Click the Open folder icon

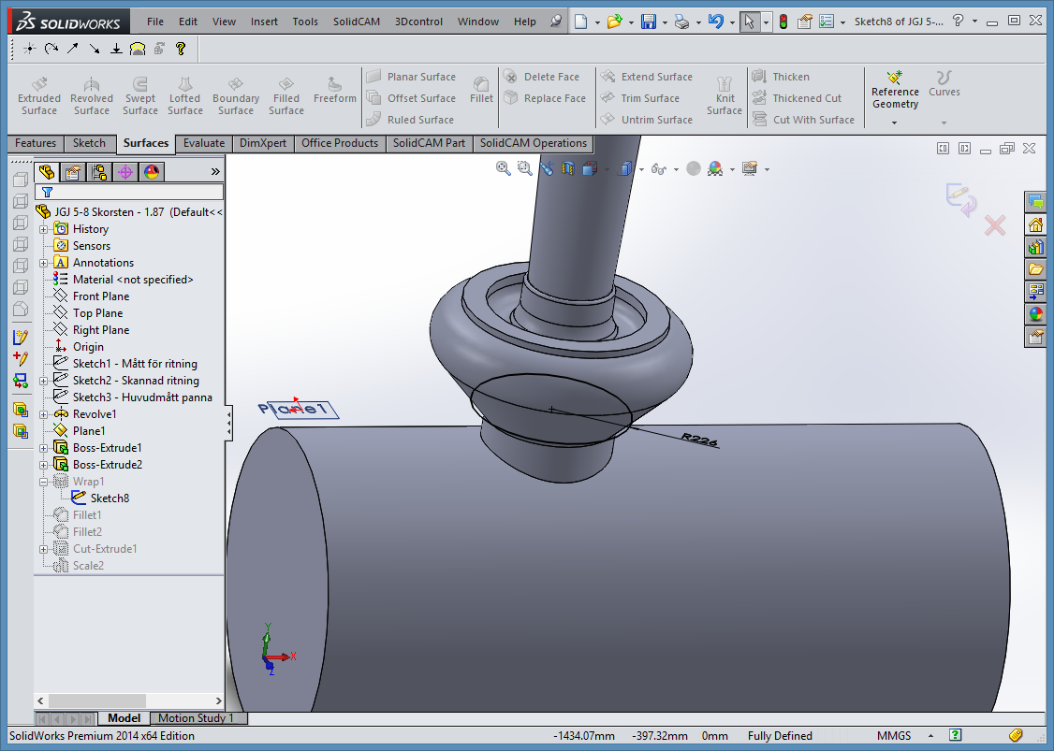coord(614,22)
